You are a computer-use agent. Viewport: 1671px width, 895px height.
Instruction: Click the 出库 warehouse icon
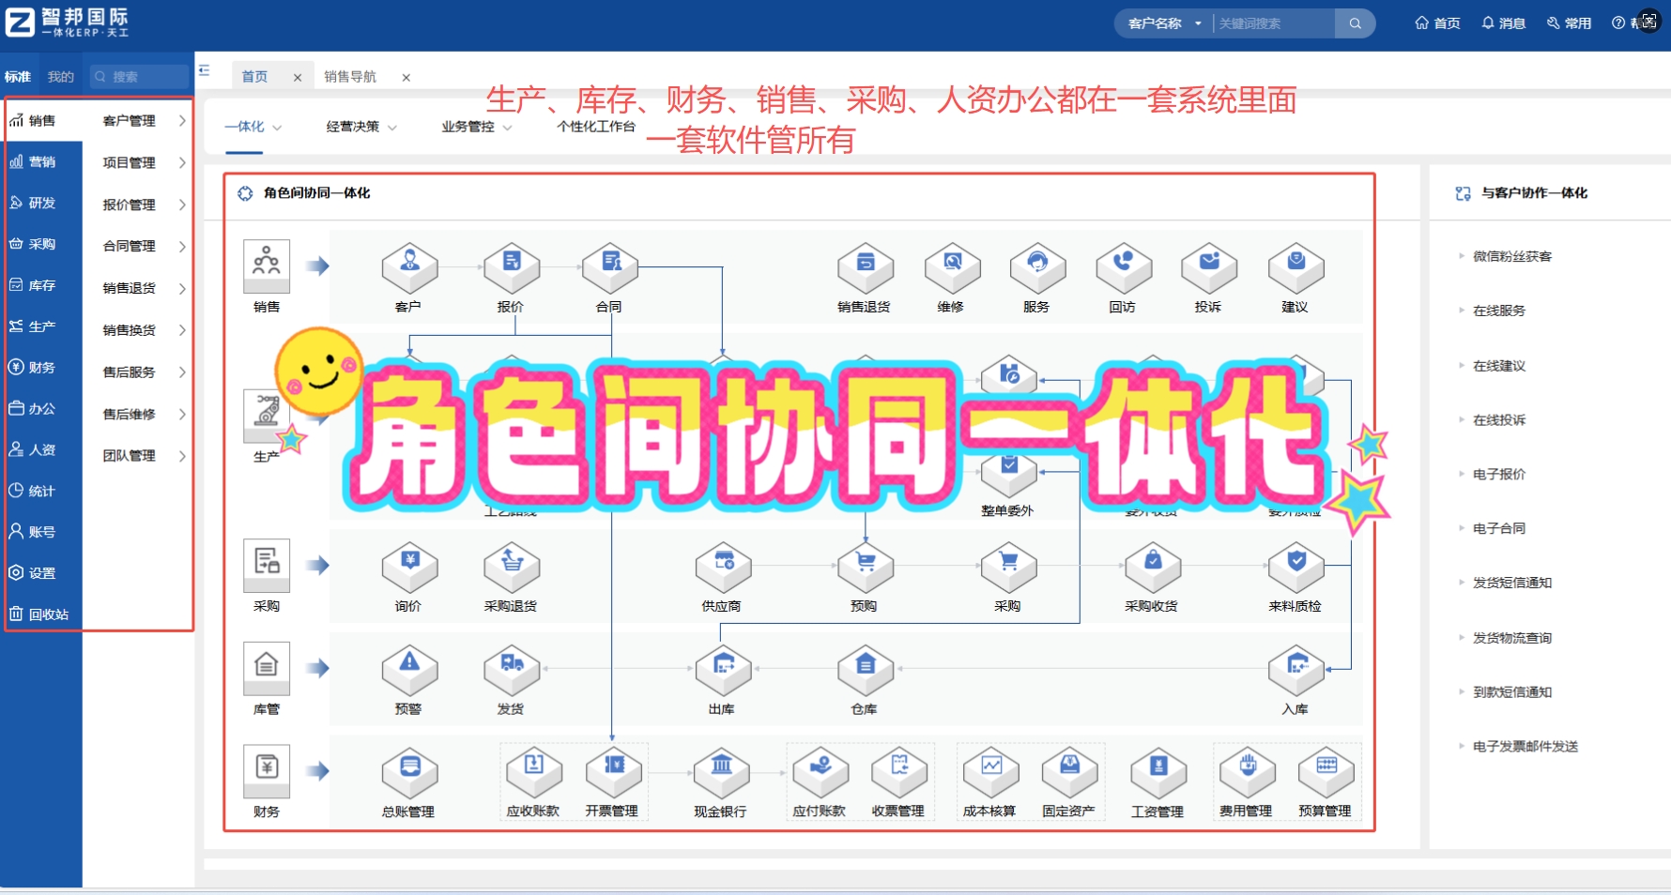[723, 670]
